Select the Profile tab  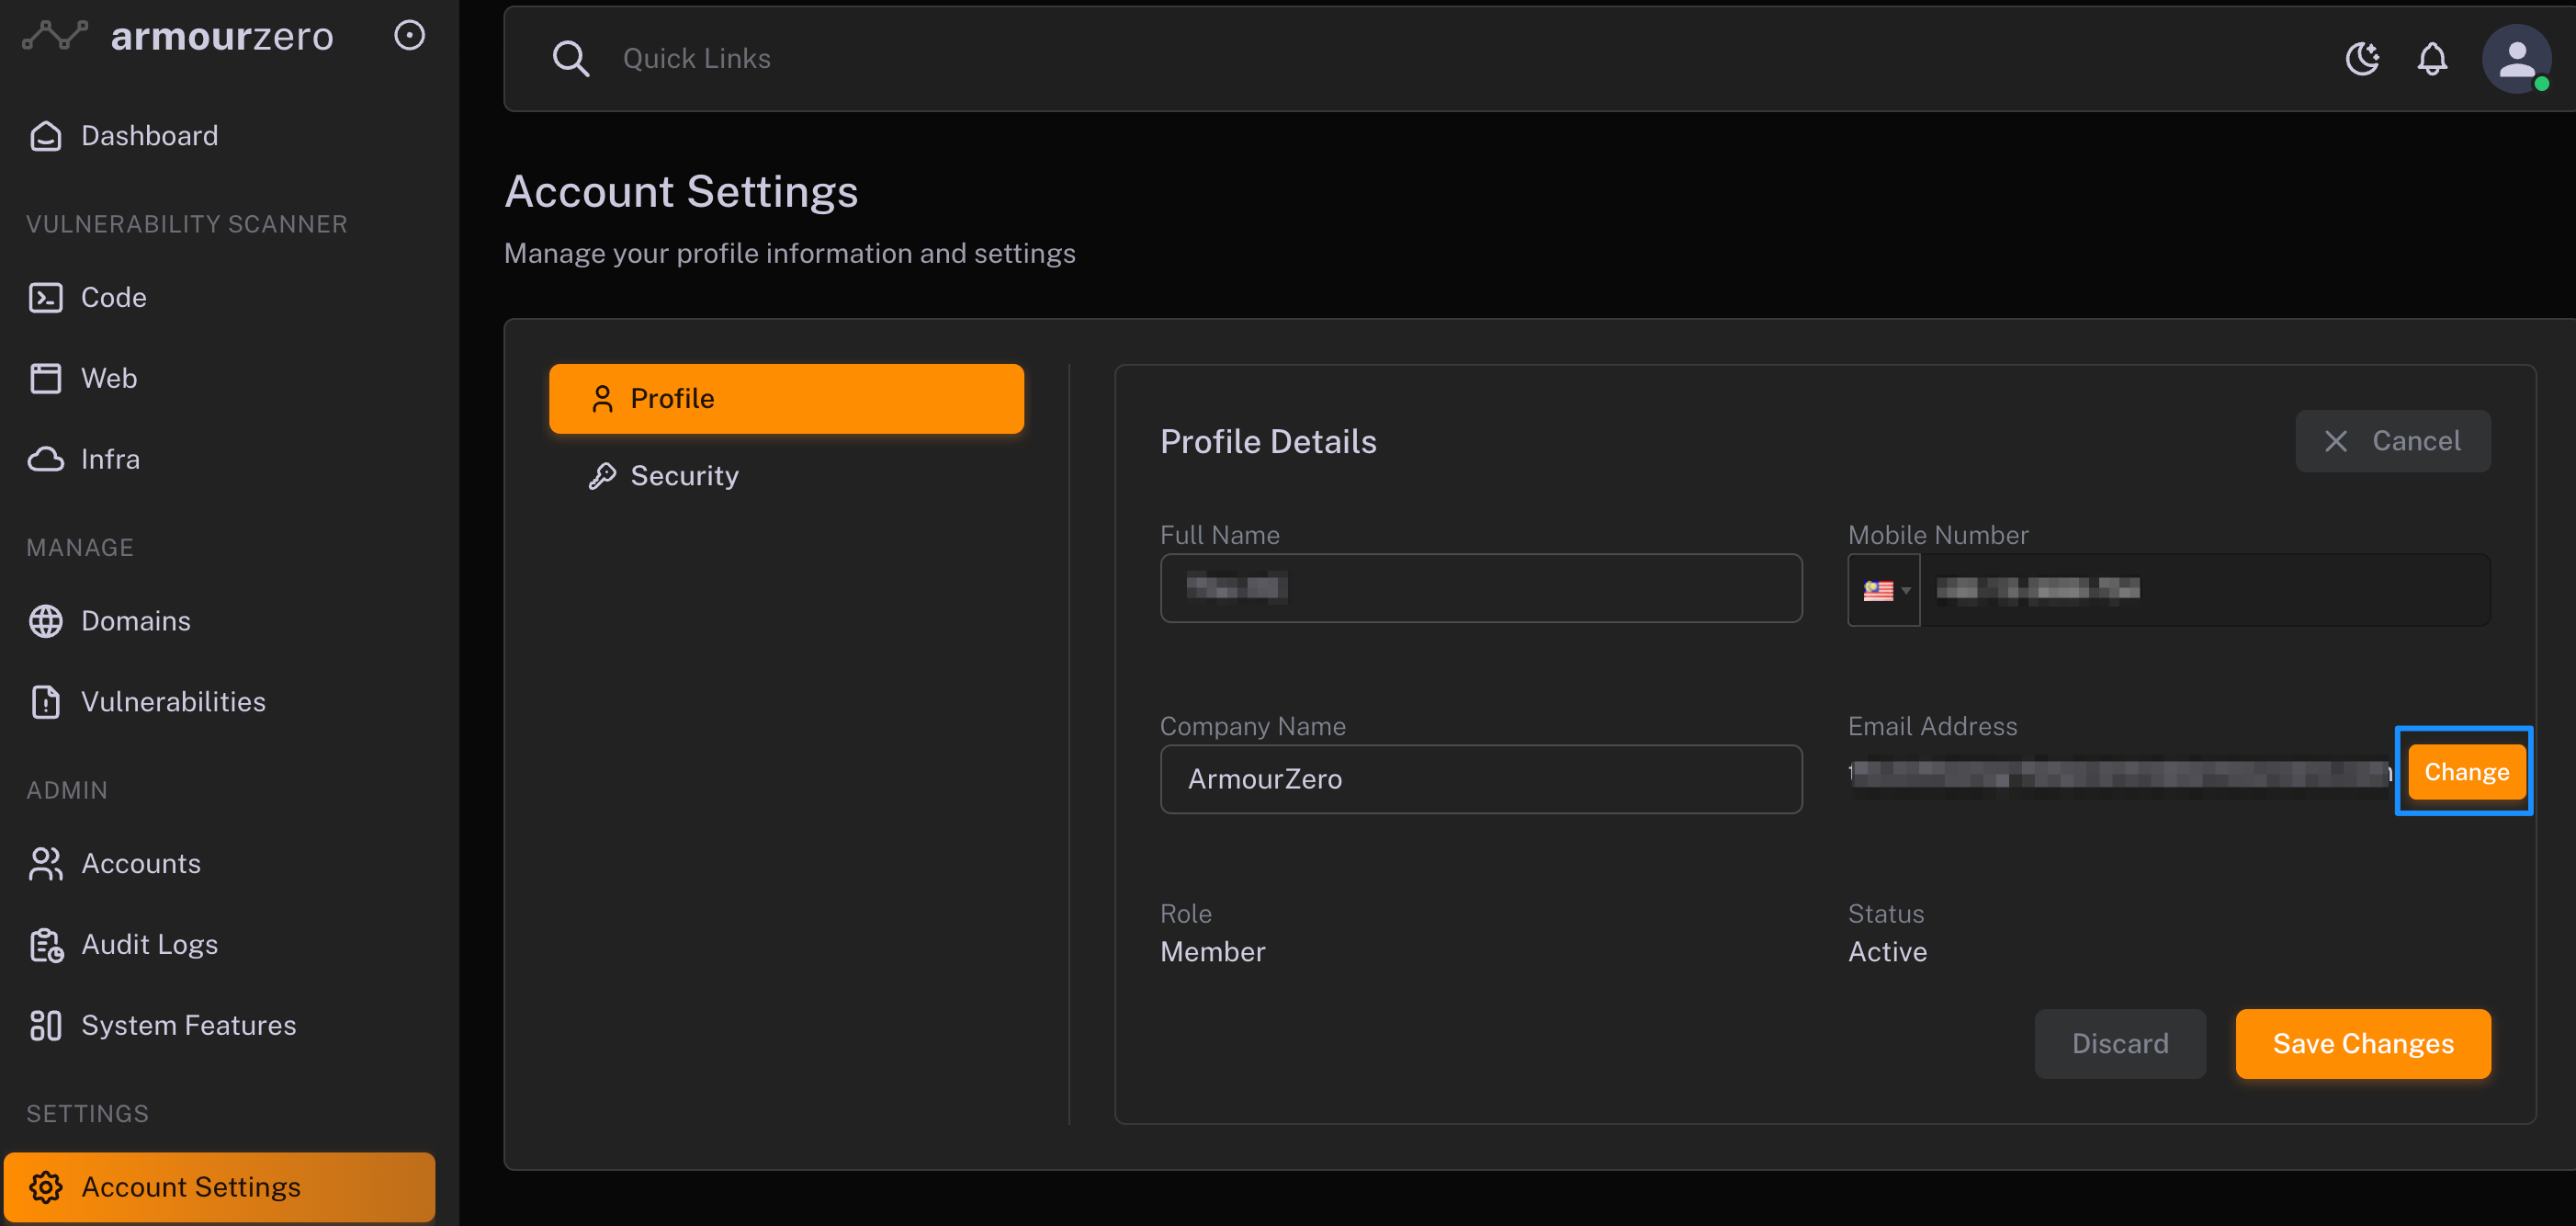tap(786, 399)
